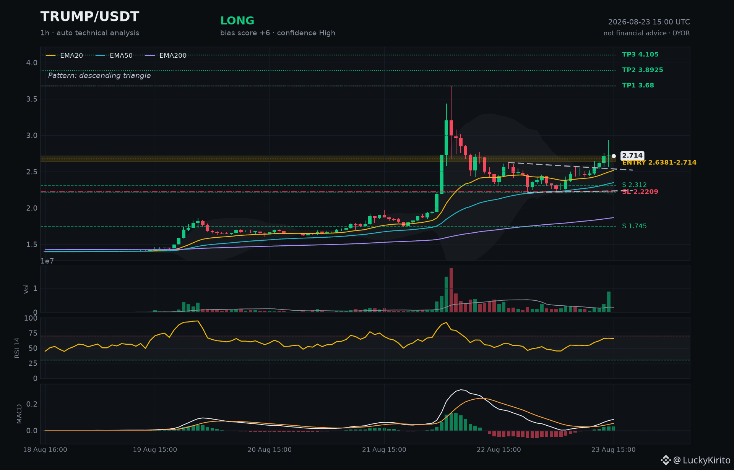Image resolution: width=734 pixels, height=470 pixels.
Task: Click the 2.0 price axis tick
Action: (32, 208)
